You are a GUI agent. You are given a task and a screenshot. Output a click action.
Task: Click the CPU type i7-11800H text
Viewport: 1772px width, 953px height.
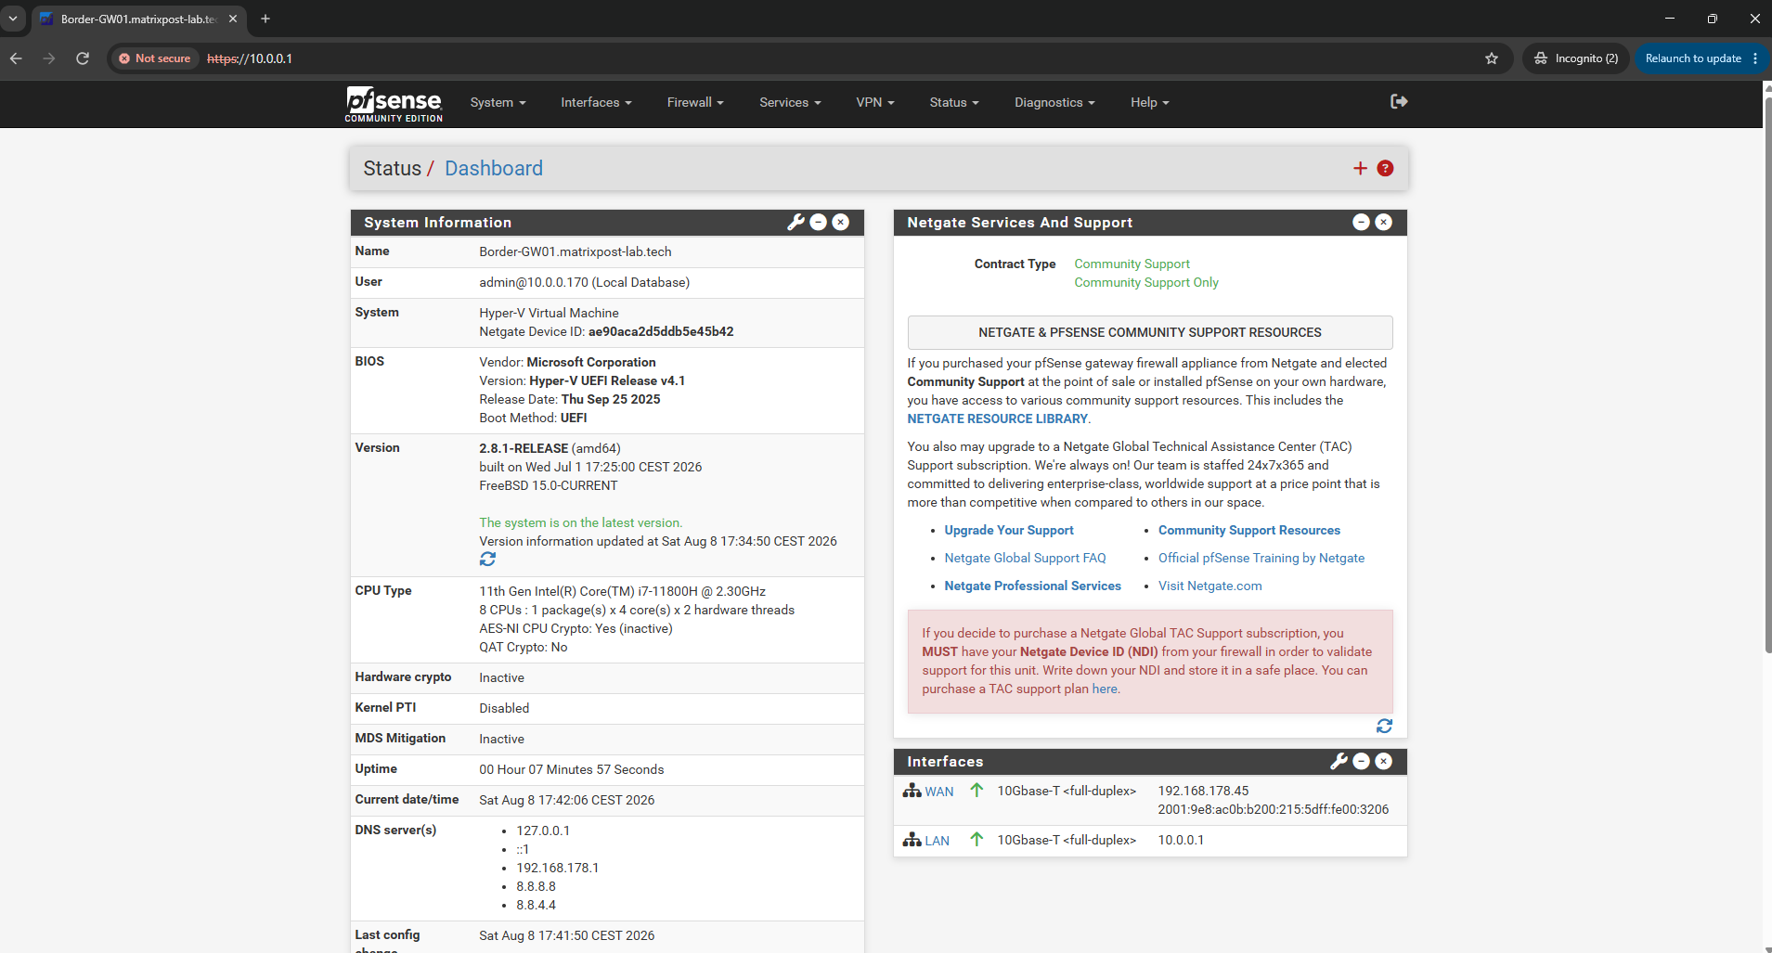623,591
